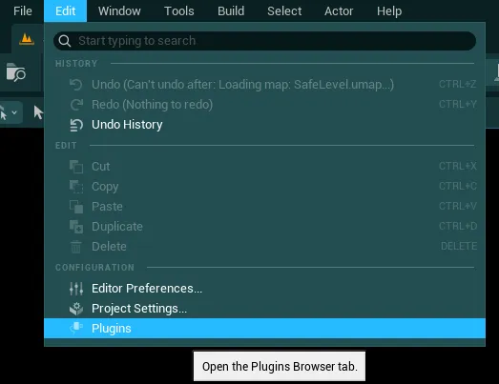499x384 pixels.
Task: Click the Undo History icon
Action: 76,125
